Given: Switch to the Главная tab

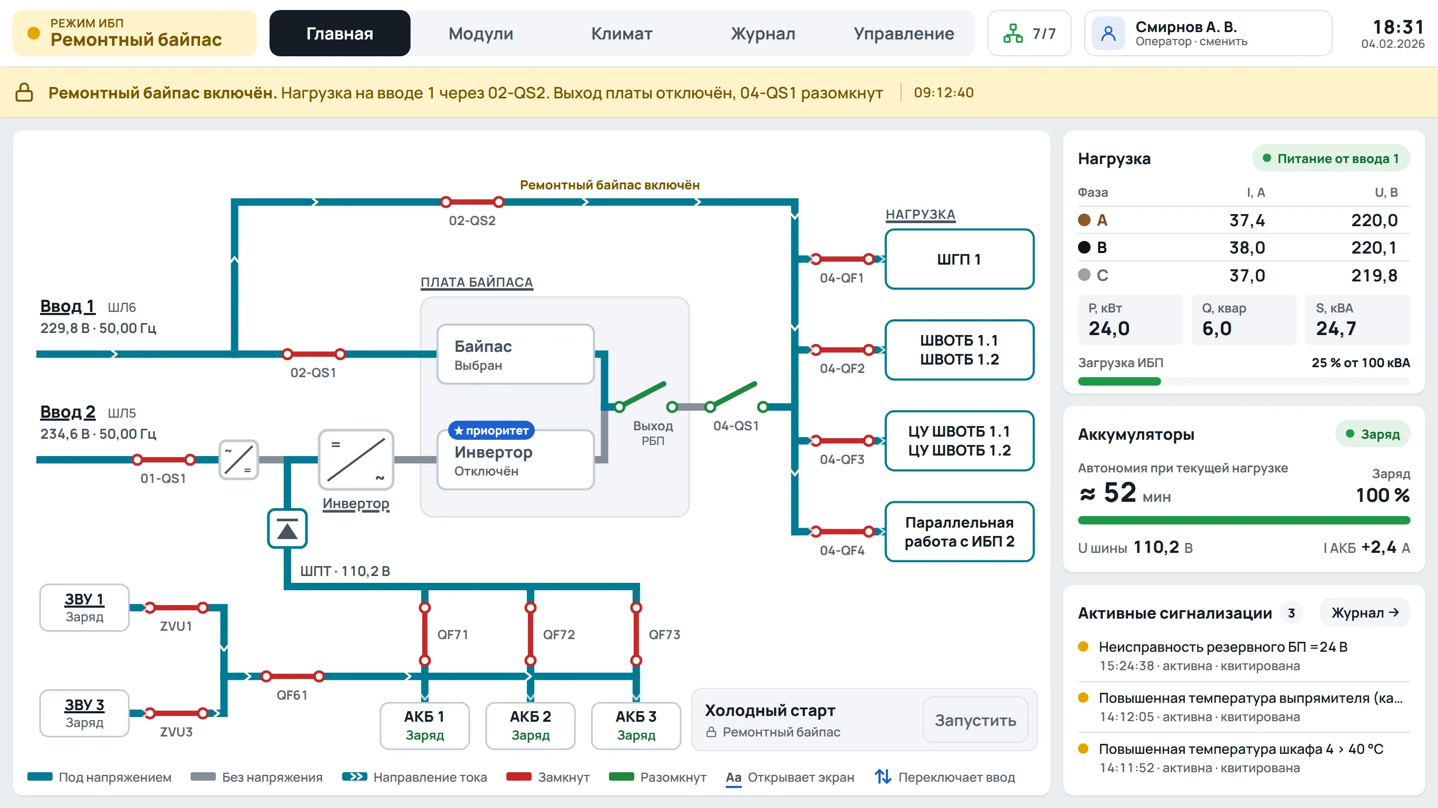Looking at the screenshot, I should click(340, 34).
